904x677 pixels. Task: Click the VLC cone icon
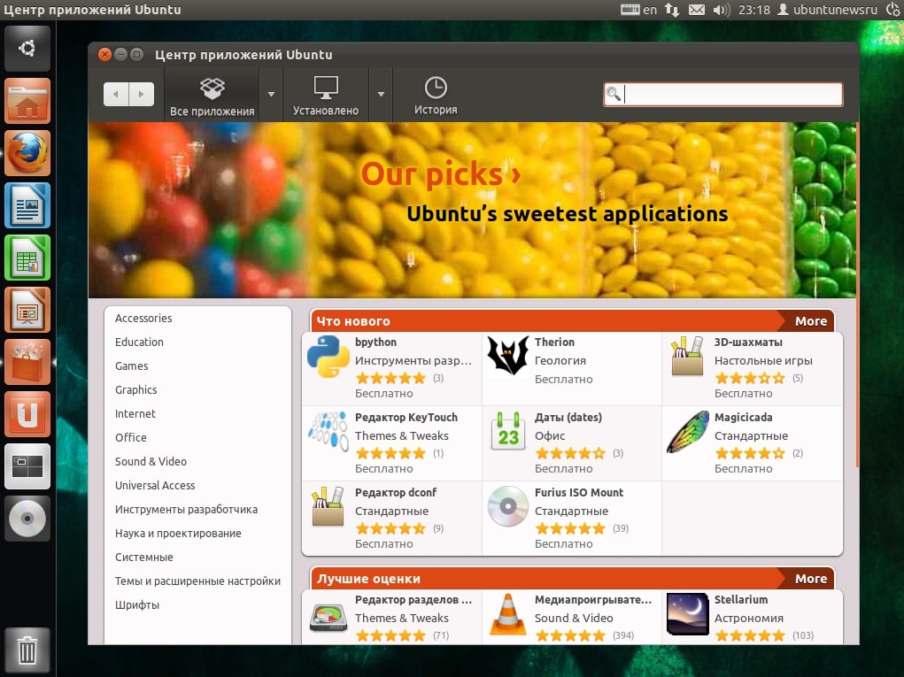pyautogui.click(x=508, y=614)
